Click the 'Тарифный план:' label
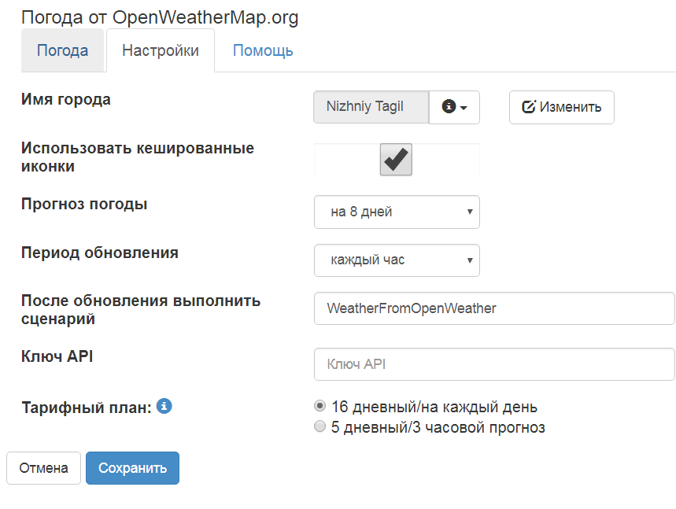Screen dimensions: 676x509 pos(87,408)
